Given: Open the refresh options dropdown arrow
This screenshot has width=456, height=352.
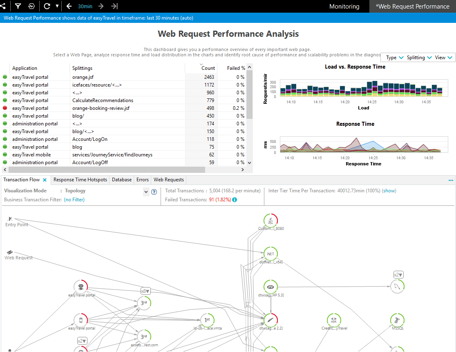Looking at the screenshot, I should (x=57, y=6).
